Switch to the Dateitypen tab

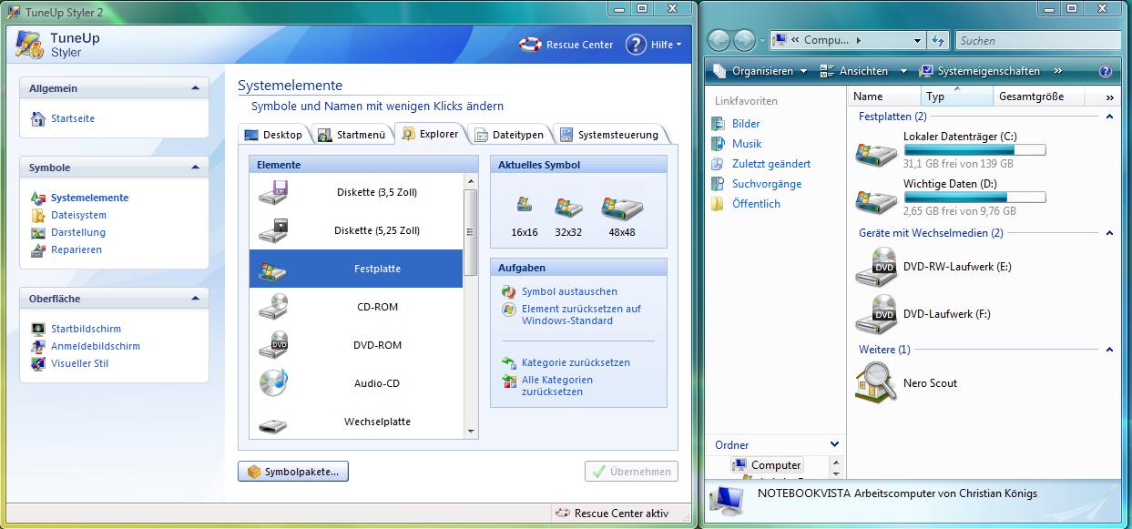(510, 135)
